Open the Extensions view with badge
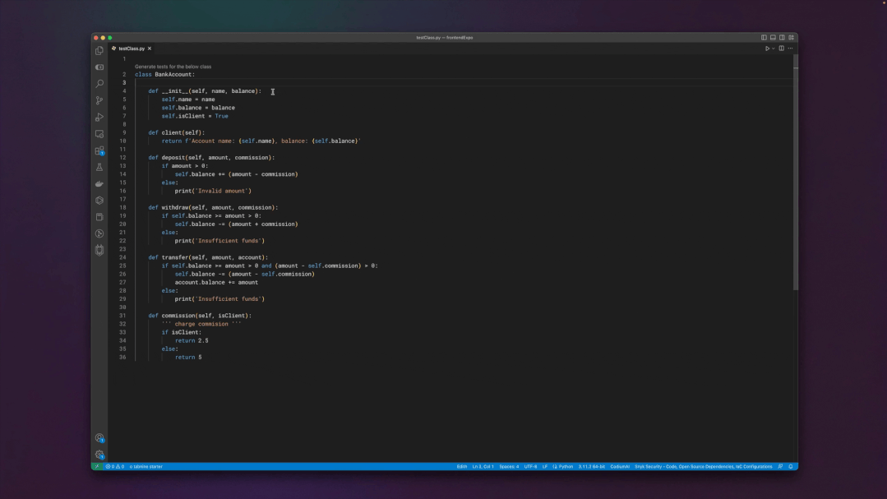The image size is (887, 499). pos(99,150)
